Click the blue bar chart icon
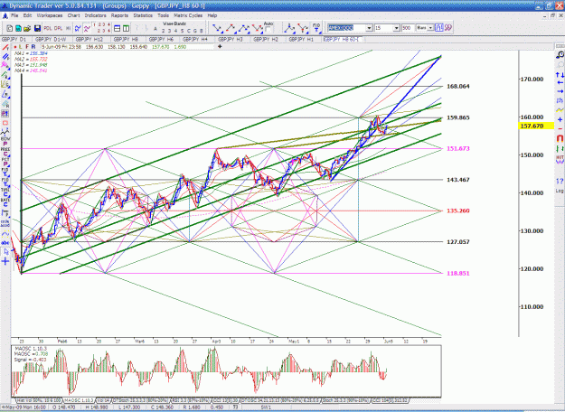The width and height of the screenshot is (565, 412). click(x=438, y=28)
